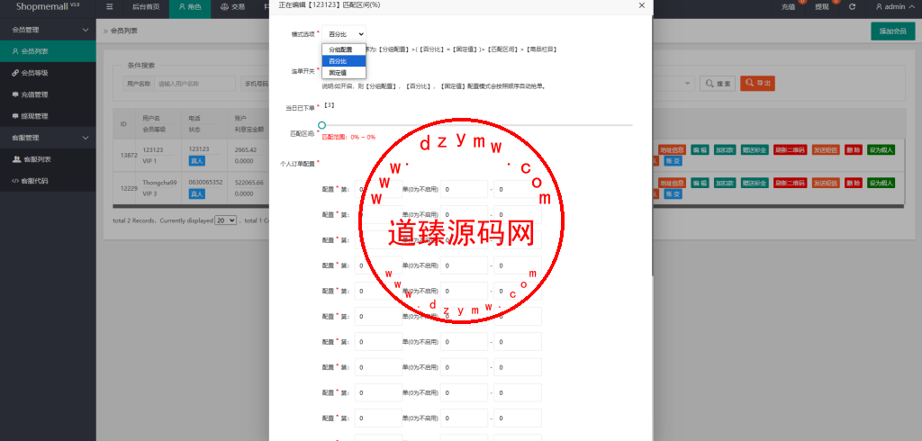Viewport: 922px width, 441px height.
Task: Open the records-per-page 20 select
Action: [226, 220]
